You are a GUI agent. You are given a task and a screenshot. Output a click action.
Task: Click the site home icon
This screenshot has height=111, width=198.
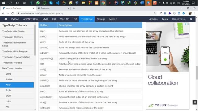pyautogui.click(x=6, y=19)
